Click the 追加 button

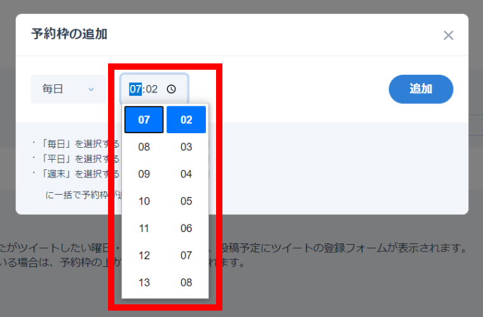[x=421, y=89]
